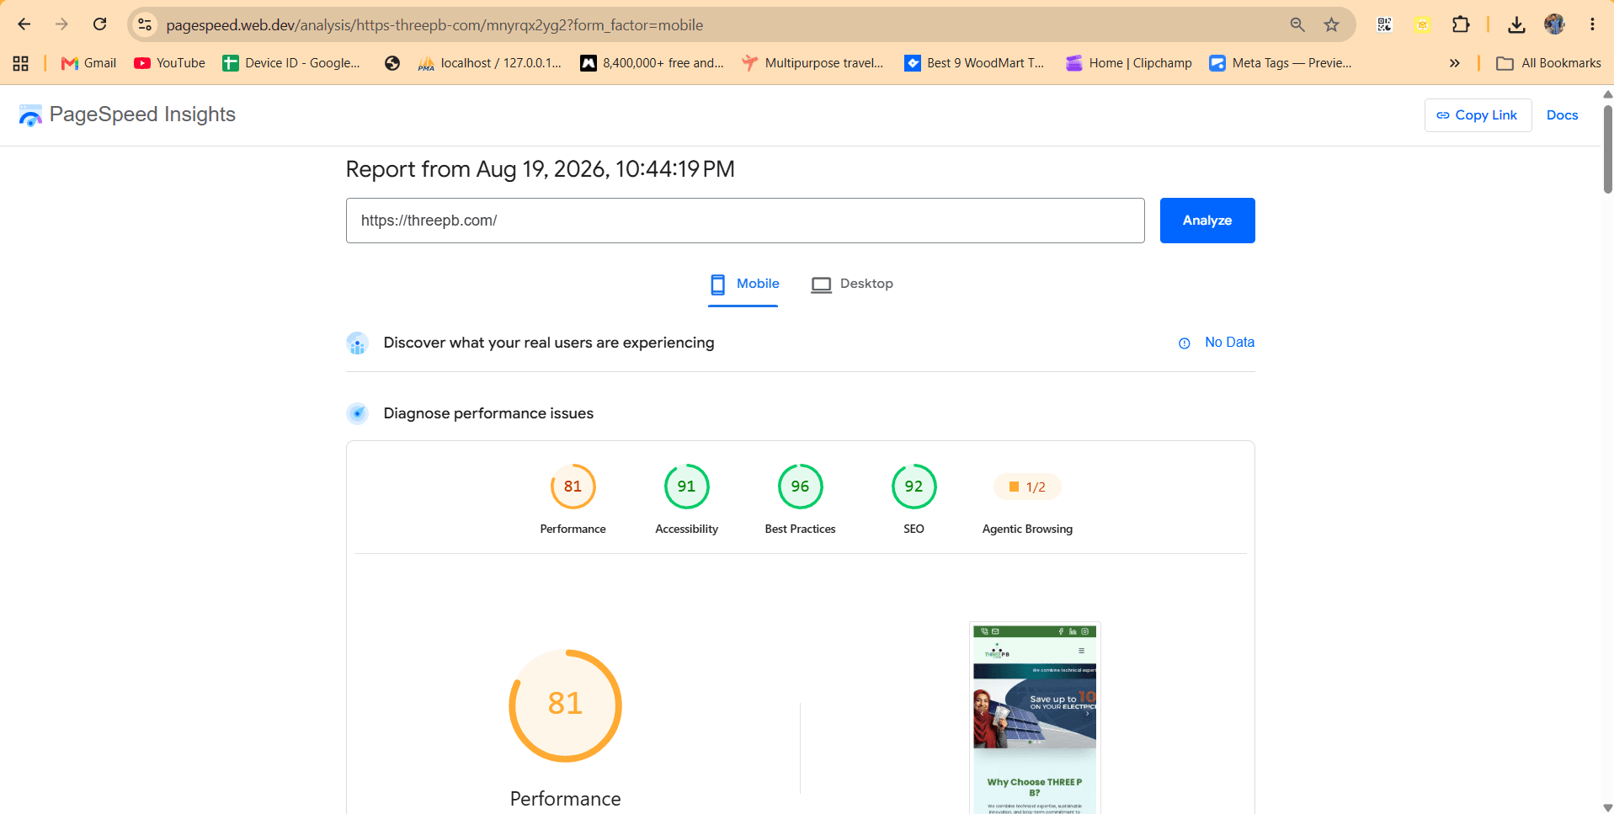
Task: Click the large Performance 81 gauge
Action: (565, 705)
